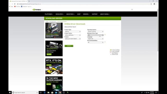
Task: Open the YouTube bookmark
Action: [17, 7]
